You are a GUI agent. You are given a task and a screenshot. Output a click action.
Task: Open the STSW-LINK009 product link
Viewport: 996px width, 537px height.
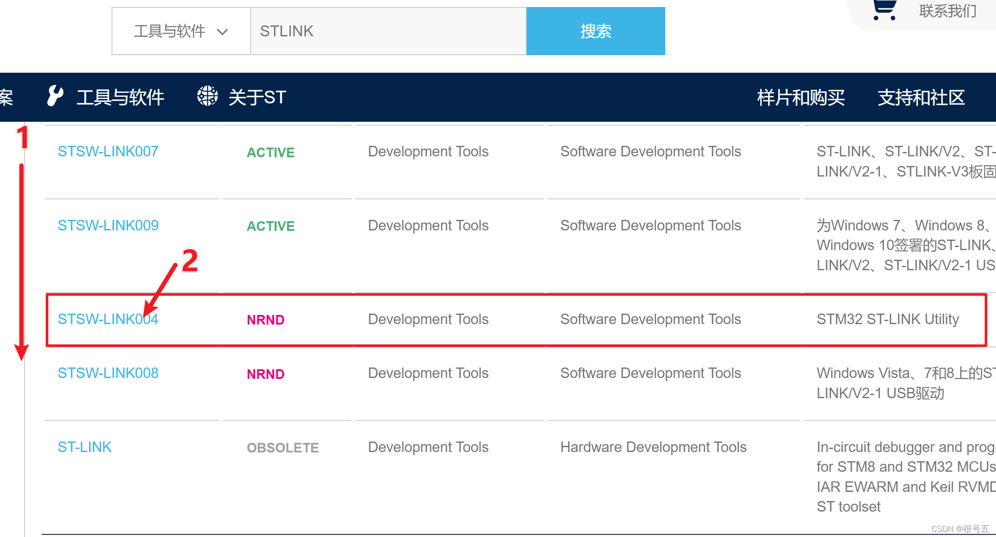click(x=108, y=226)
